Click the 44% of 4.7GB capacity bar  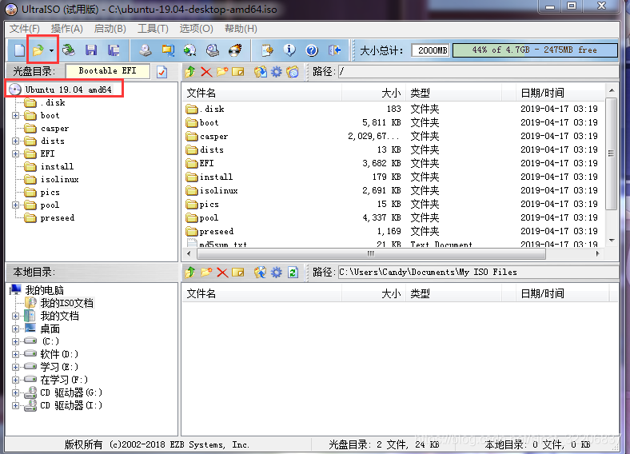click(535, 50)
